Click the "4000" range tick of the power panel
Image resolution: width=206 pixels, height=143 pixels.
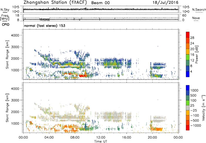click(x=15, y=35)
